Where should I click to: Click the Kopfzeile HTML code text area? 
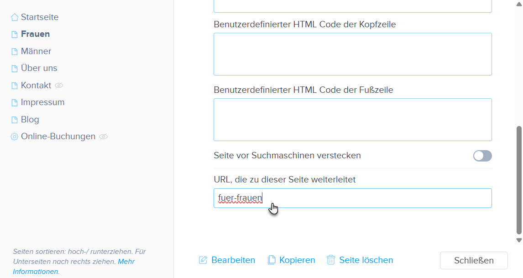click(352, 54)
